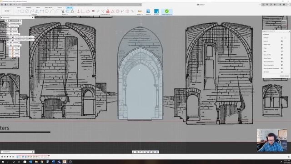This screenshot has width=291, height=164.
Task: Apply the Curvature constraint
Action: (132, 11)
